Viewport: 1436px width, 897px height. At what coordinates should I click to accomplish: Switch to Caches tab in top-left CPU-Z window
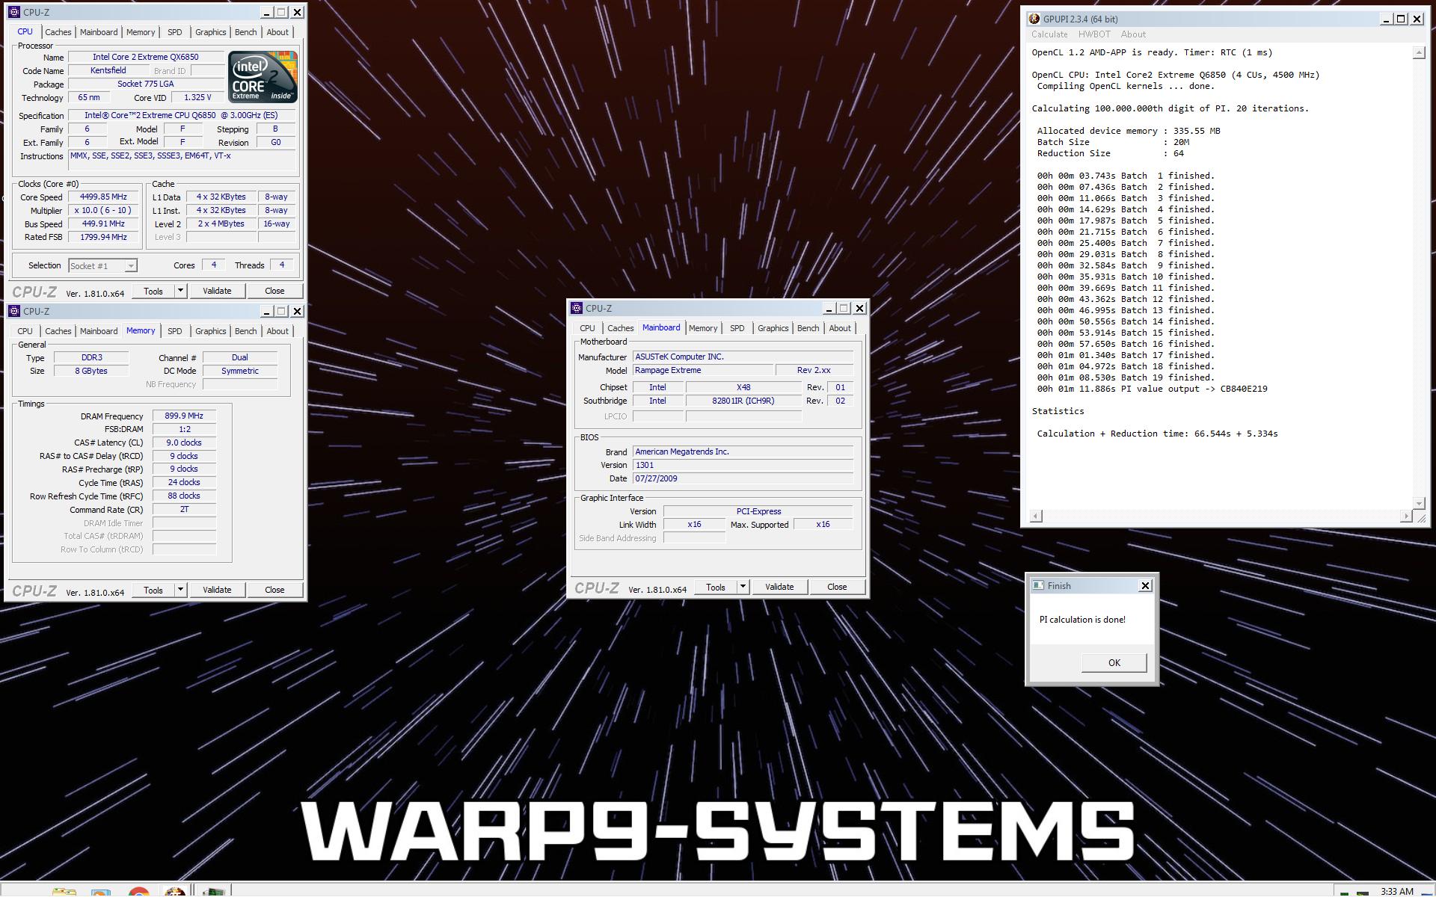coord(58,32)
